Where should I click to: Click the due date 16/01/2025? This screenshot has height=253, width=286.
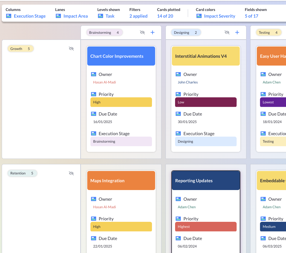coord(103,122)
